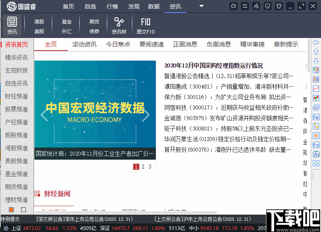
Task: Open the F10 icon in right sidebar
Action: point(316,117)
